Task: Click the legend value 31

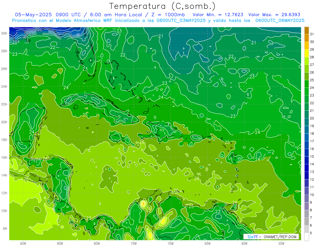Action: pyautogui.click(x=312, y=34)
